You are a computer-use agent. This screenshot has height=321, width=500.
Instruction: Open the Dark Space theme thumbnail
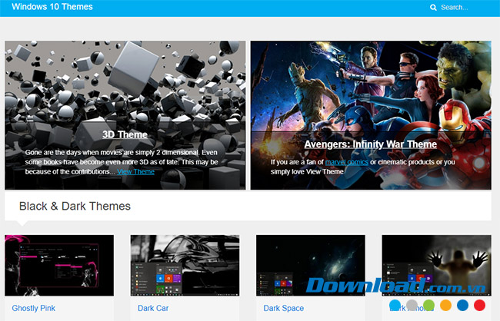pyautogui.click(x=311, y=265)
